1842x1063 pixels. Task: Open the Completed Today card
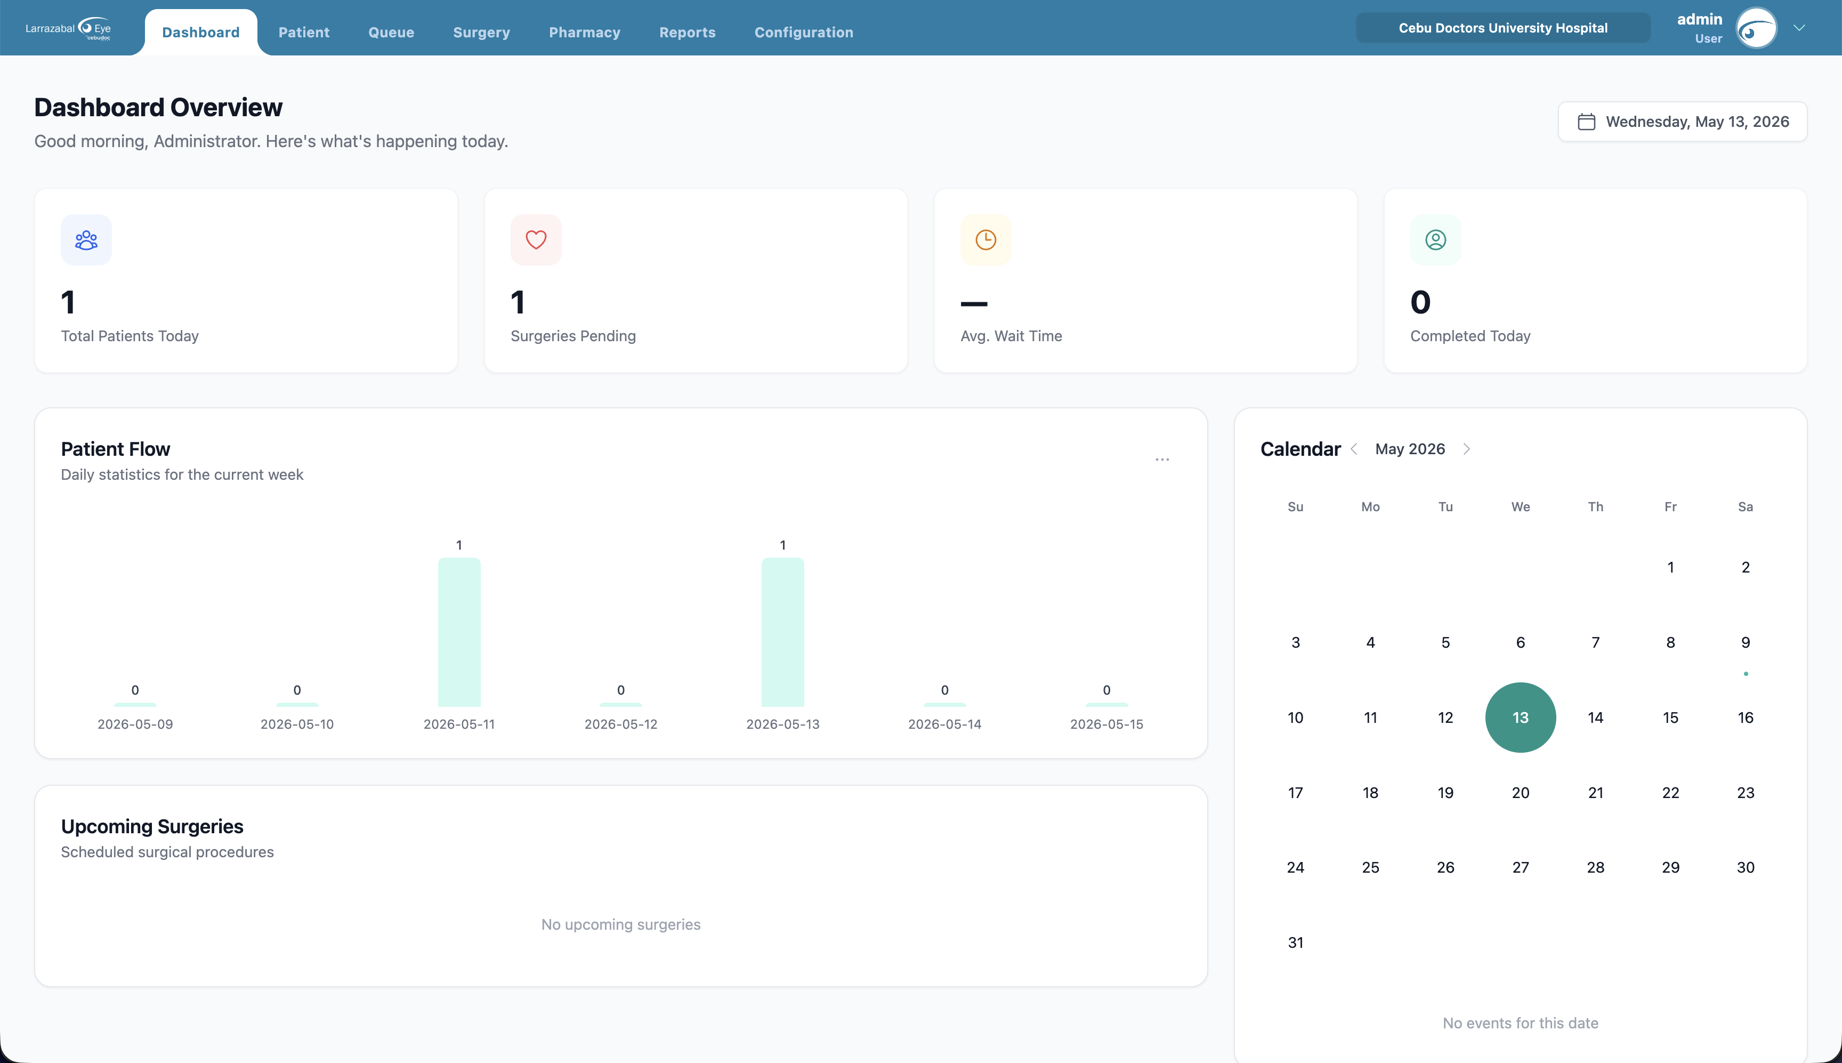(x=1595, y=281)
